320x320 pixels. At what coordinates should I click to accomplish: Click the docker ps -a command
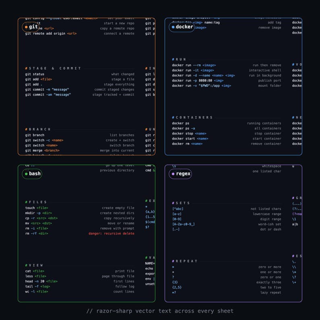183,129
